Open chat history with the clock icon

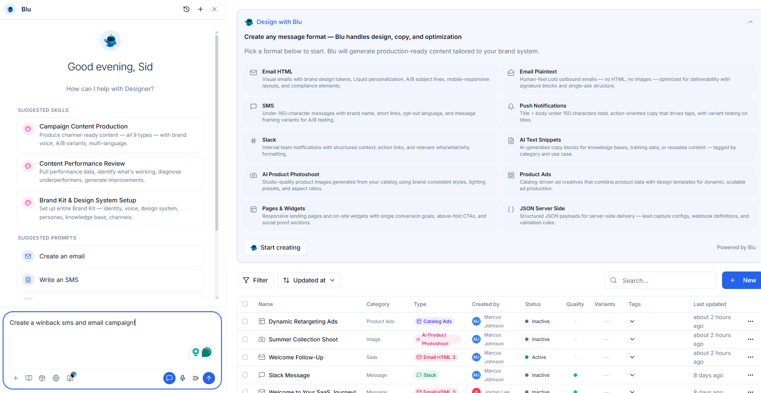pos(187,9)
